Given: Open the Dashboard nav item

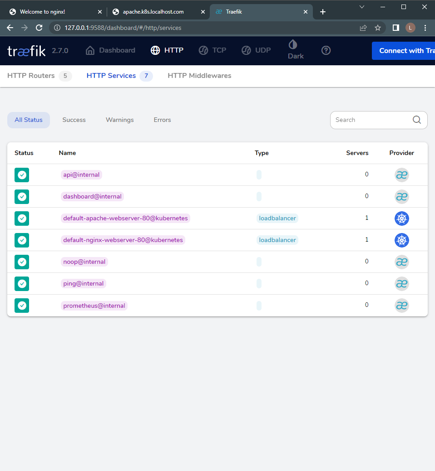Looking at the screenshot, I should click(x=110, y=50).
